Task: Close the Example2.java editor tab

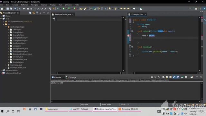Action: (145, 15)
